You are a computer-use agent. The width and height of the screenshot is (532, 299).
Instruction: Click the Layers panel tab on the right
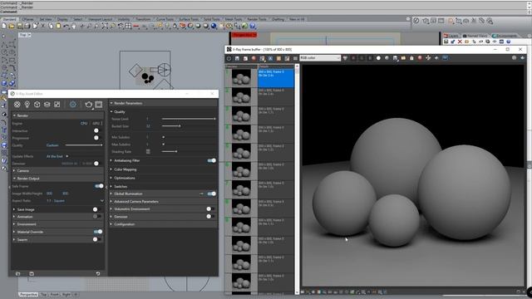[x=451, y=36]
